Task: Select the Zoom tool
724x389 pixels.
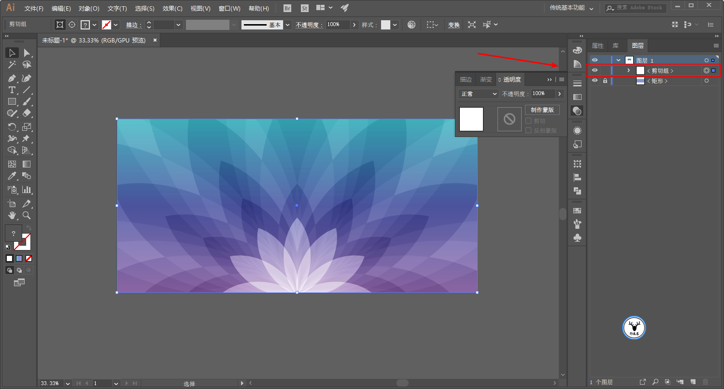Action: (x=27, y=215)
